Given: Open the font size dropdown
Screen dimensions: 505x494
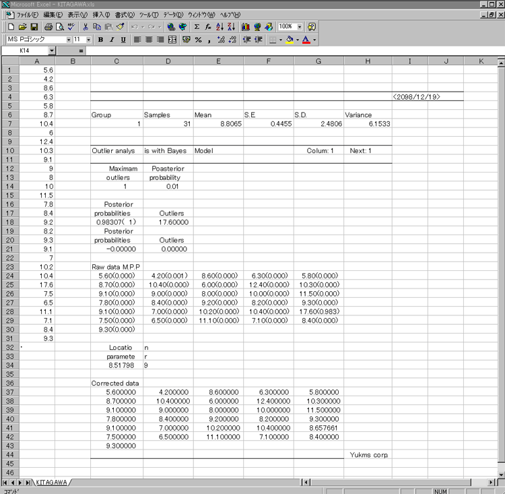Looking at the screenshot, I should click(89, 40).
